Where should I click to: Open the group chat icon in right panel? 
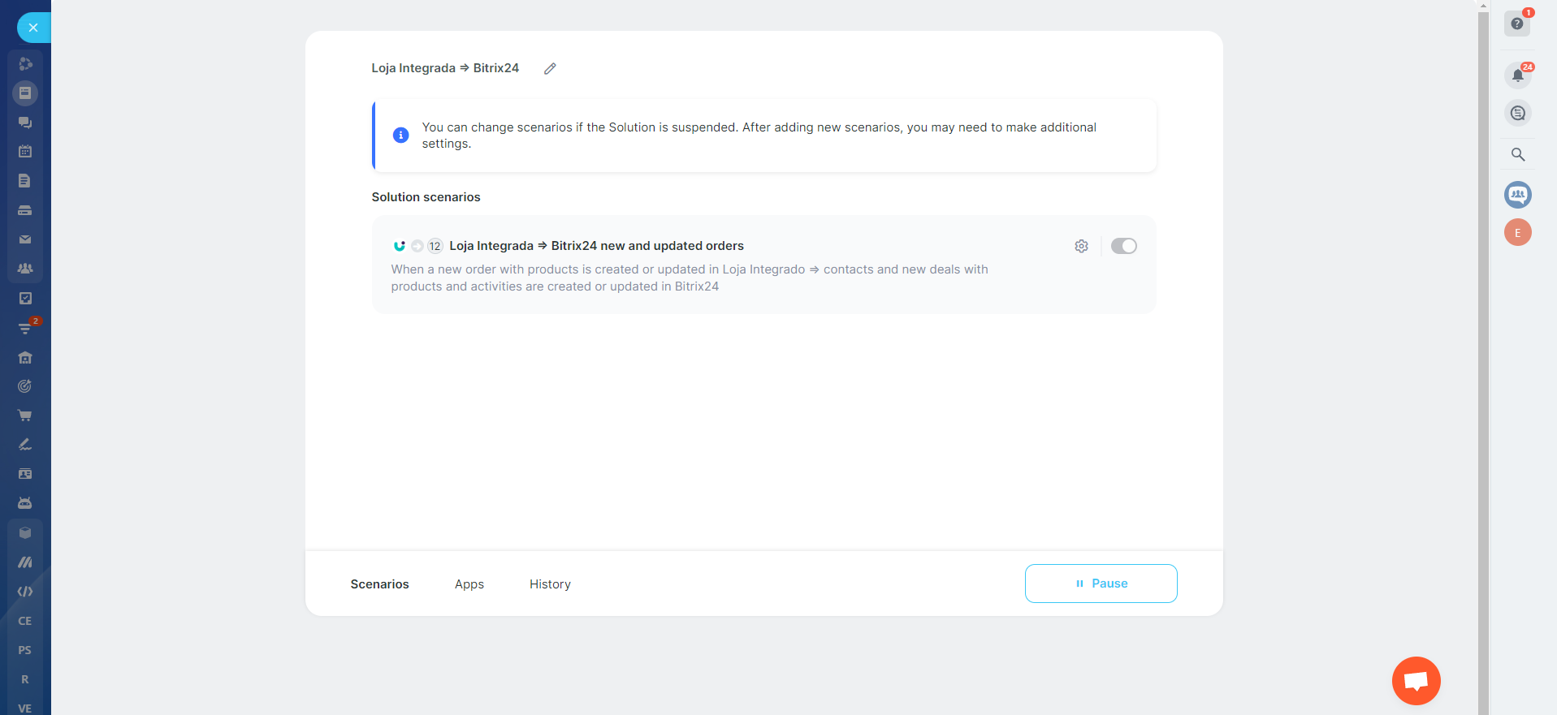(x=1517, y=195)
